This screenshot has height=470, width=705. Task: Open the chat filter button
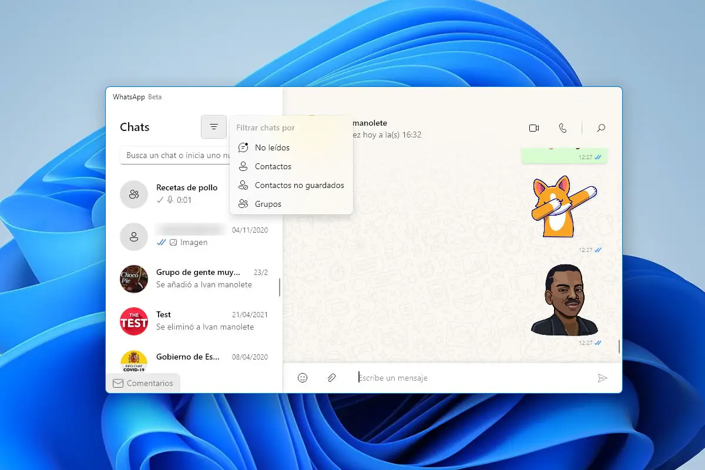click(x=214, y=127)
